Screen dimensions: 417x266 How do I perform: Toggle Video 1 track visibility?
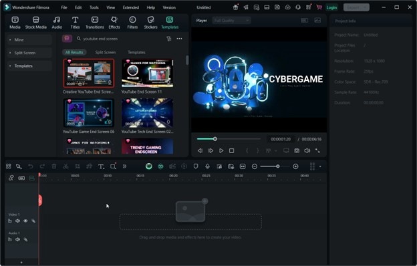click(25, 221)
